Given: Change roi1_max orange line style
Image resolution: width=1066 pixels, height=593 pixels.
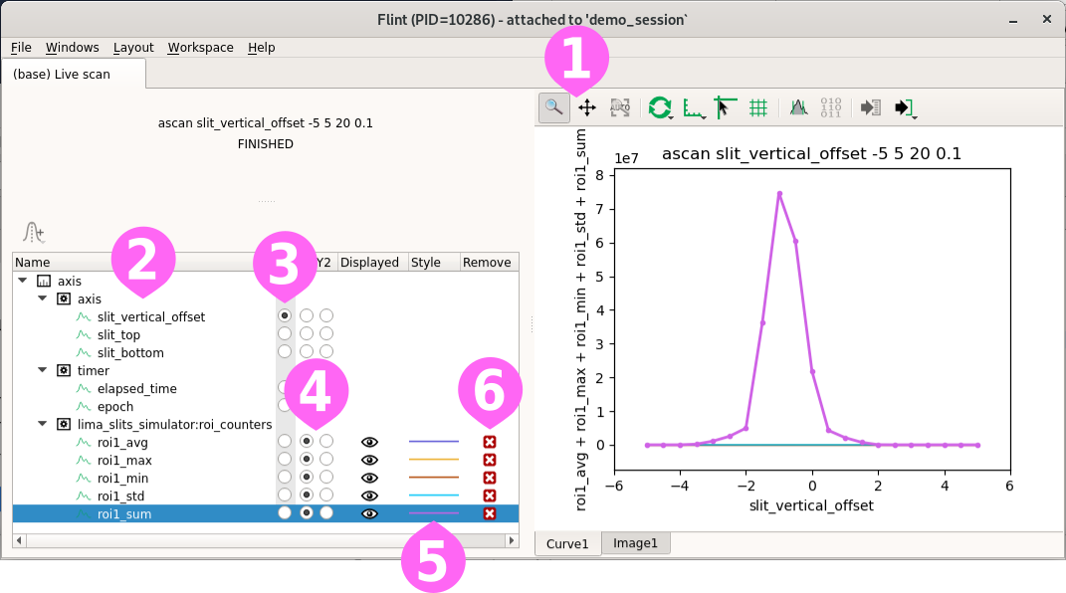Looking at the screenshot, I should [434, 460].
